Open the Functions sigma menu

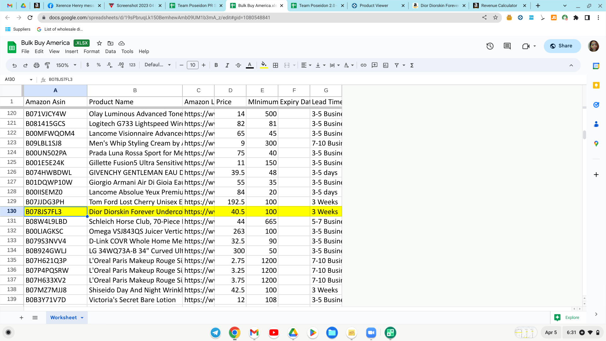[412, 65]
